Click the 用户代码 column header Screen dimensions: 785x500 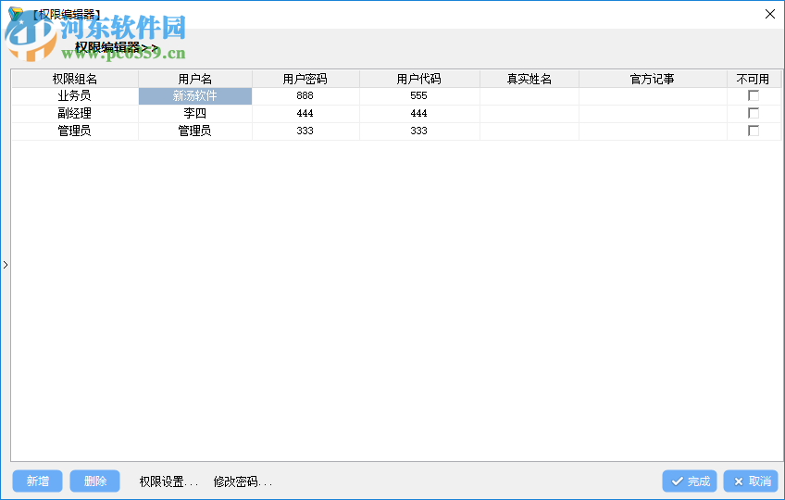coord(419,79)
